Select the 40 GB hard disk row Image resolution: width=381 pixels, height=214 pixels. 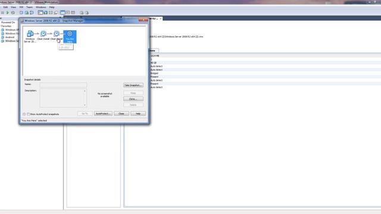click(x=265, y=62)
